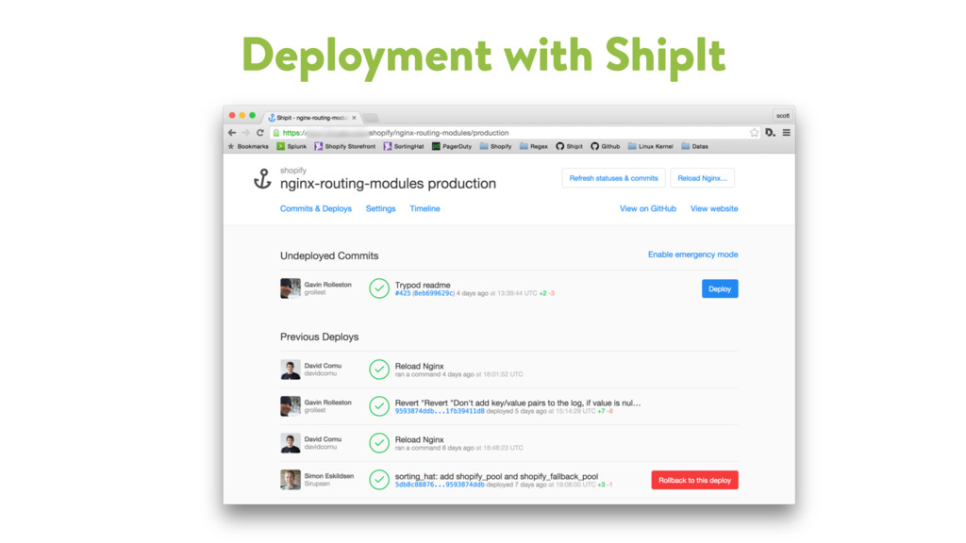Switch to Commits & Deploys
This screenshot has height=543, width=966.
(315, 208)
